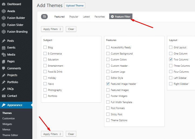Tick the Custom Logo feature checkbox

click(108, 72)
